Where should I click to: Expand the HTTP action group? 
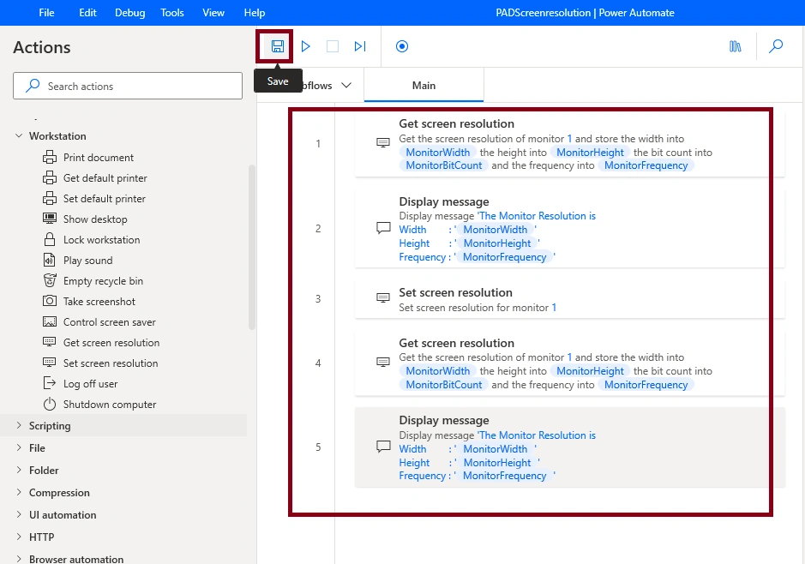point(19,537)
